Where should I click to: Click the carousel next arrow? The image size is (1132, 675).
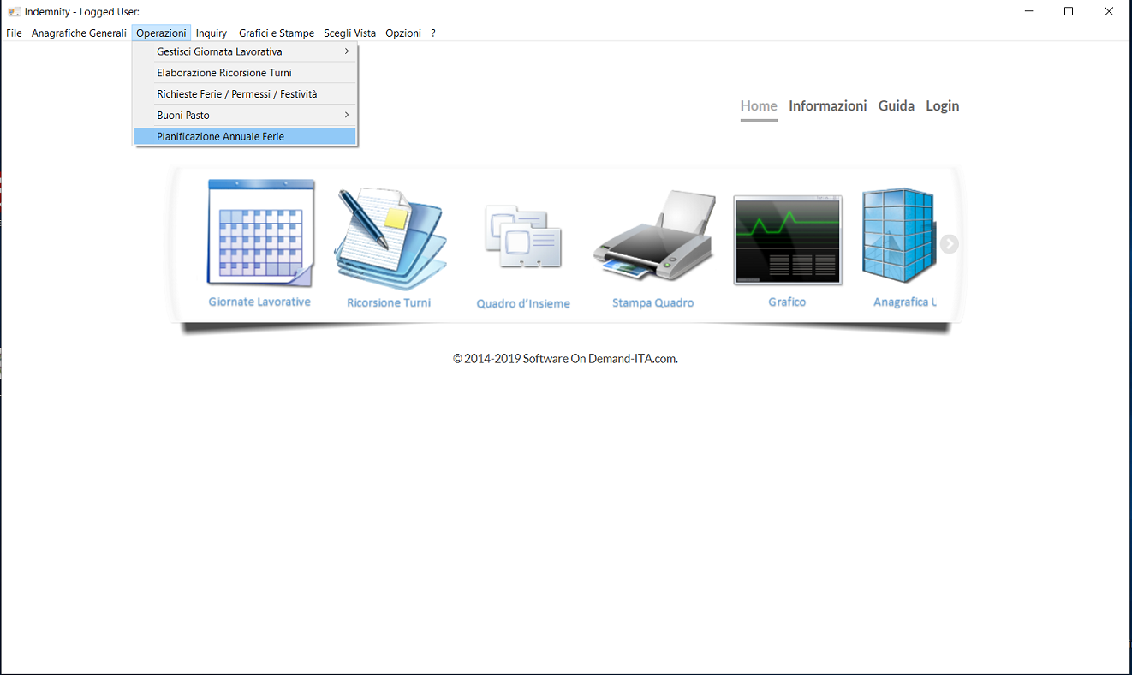coord(949,244)
